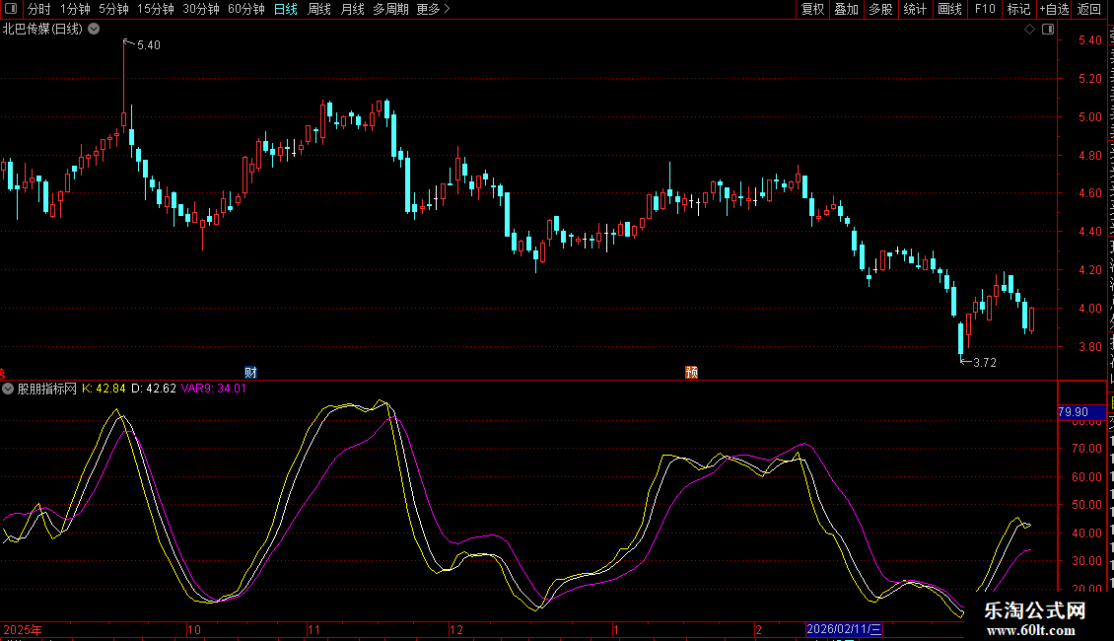Click the left panel toggle icon at top-left

click(12, 9)
